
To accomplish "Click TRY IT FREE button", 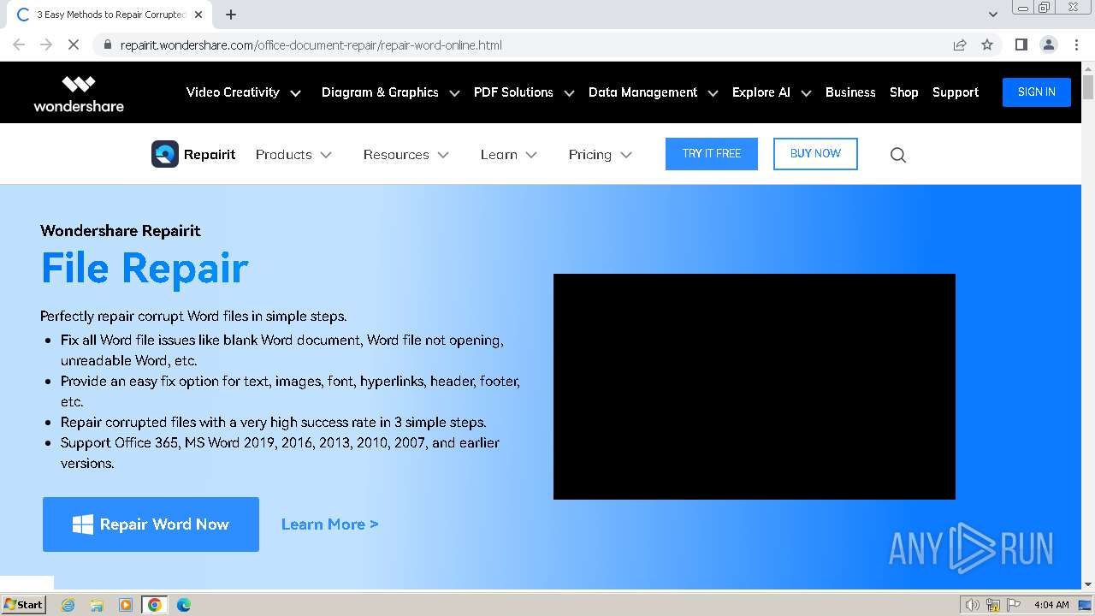I will [x=712, y=154].
